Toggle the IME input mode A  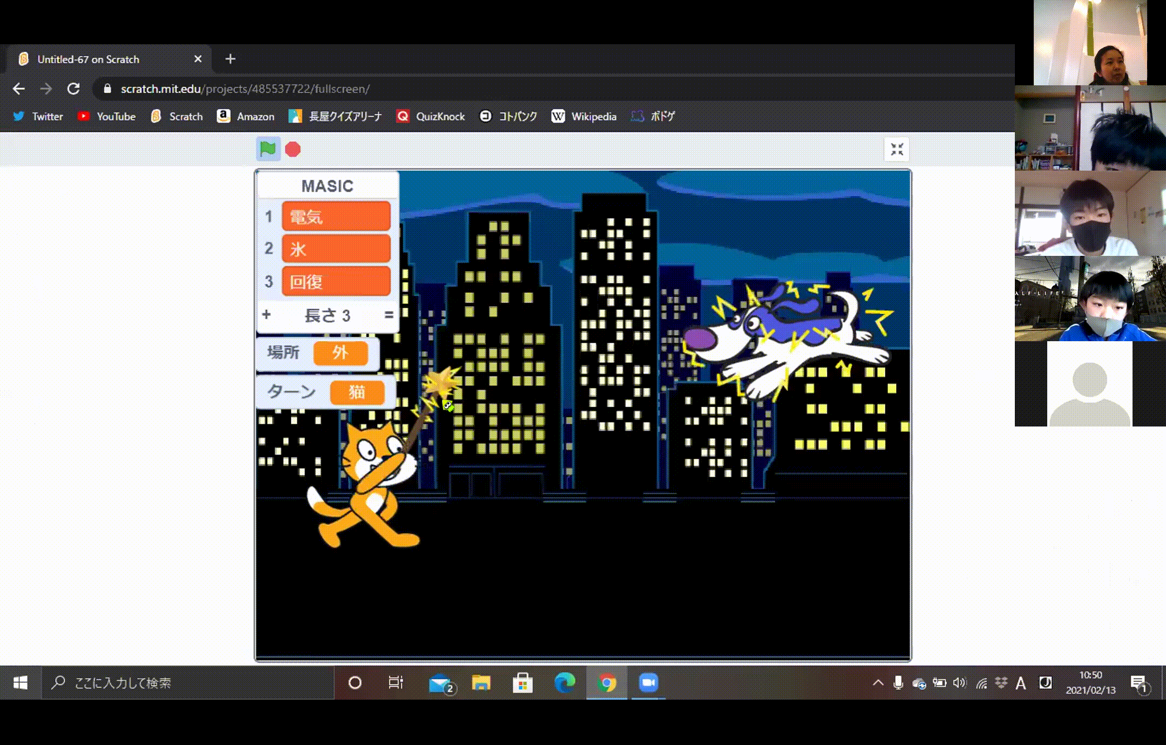coord(1021,683)
